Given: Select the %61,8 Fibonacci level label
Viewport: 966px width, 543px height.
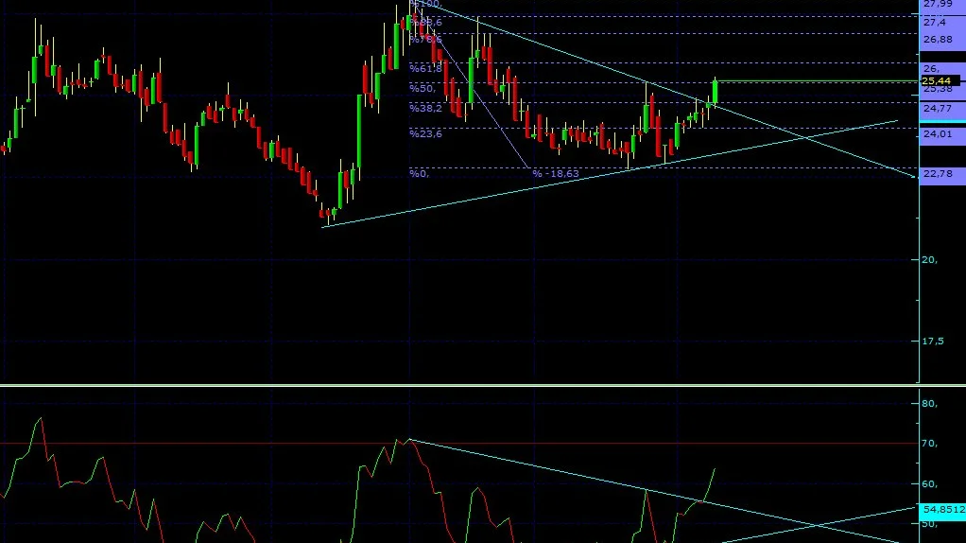Looking at the screenshot, I should 425,68.
